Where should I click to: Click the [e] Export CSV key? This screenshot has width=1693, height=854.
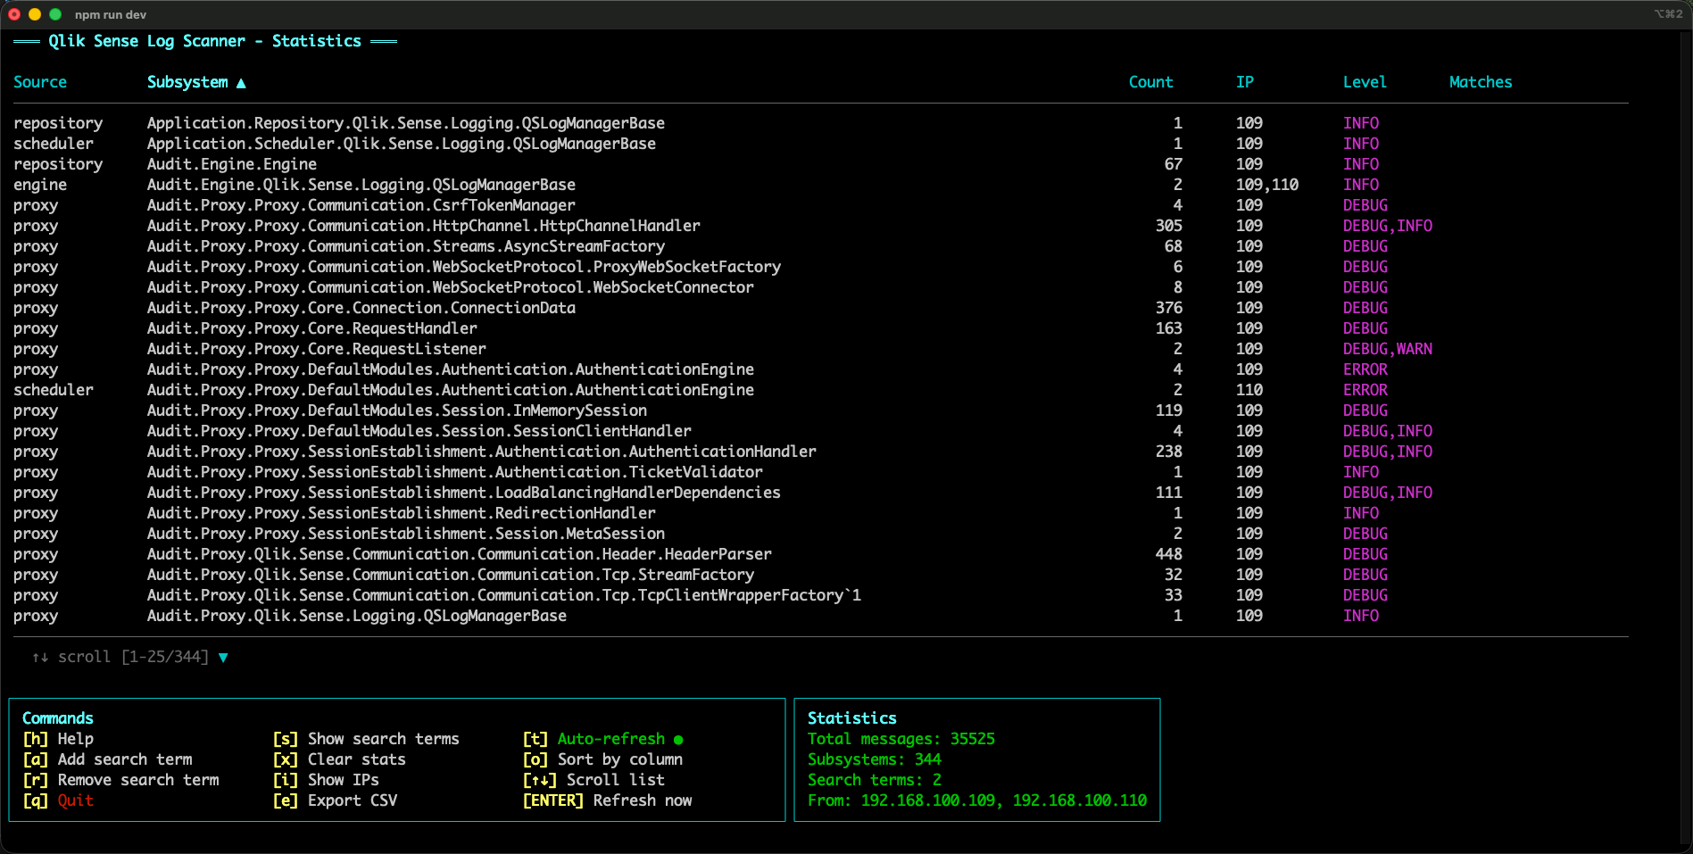(x=286, y=800)
